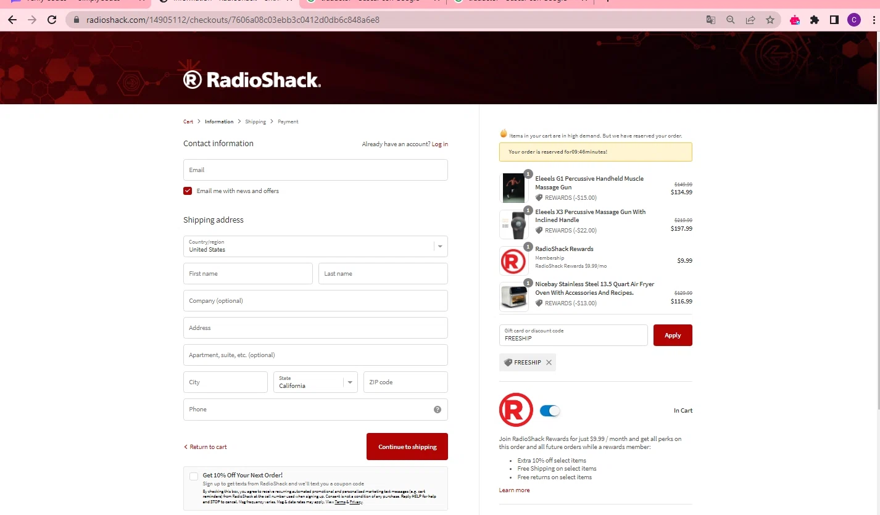Click the Nicebay Air Fryer thumbnail
Viewport: 880px width, 515px height.
pyautogui.click(x=513, y=297)
